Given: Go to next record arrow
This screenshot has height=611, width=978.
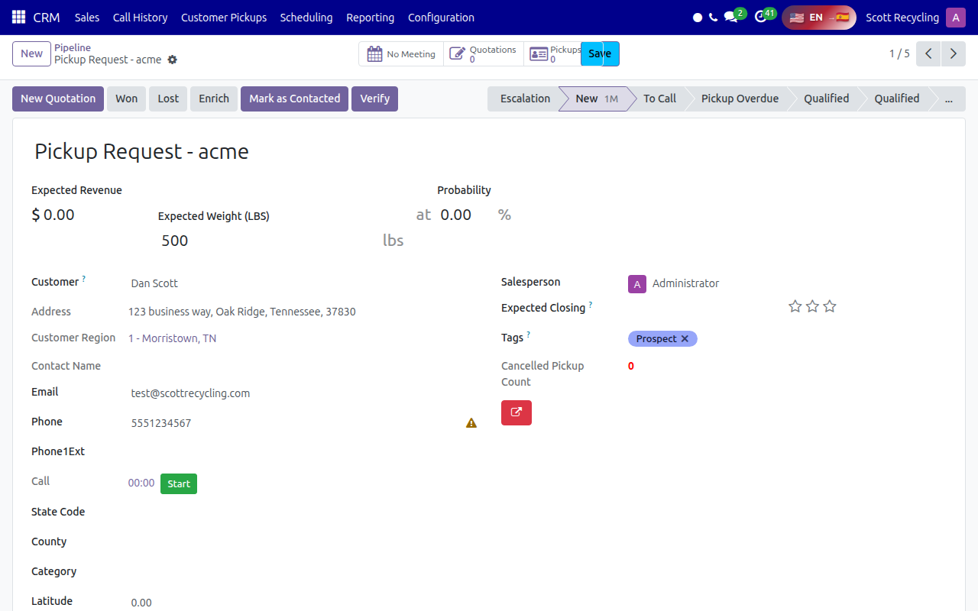Looking at the screenshot, I should pos(953,53).
